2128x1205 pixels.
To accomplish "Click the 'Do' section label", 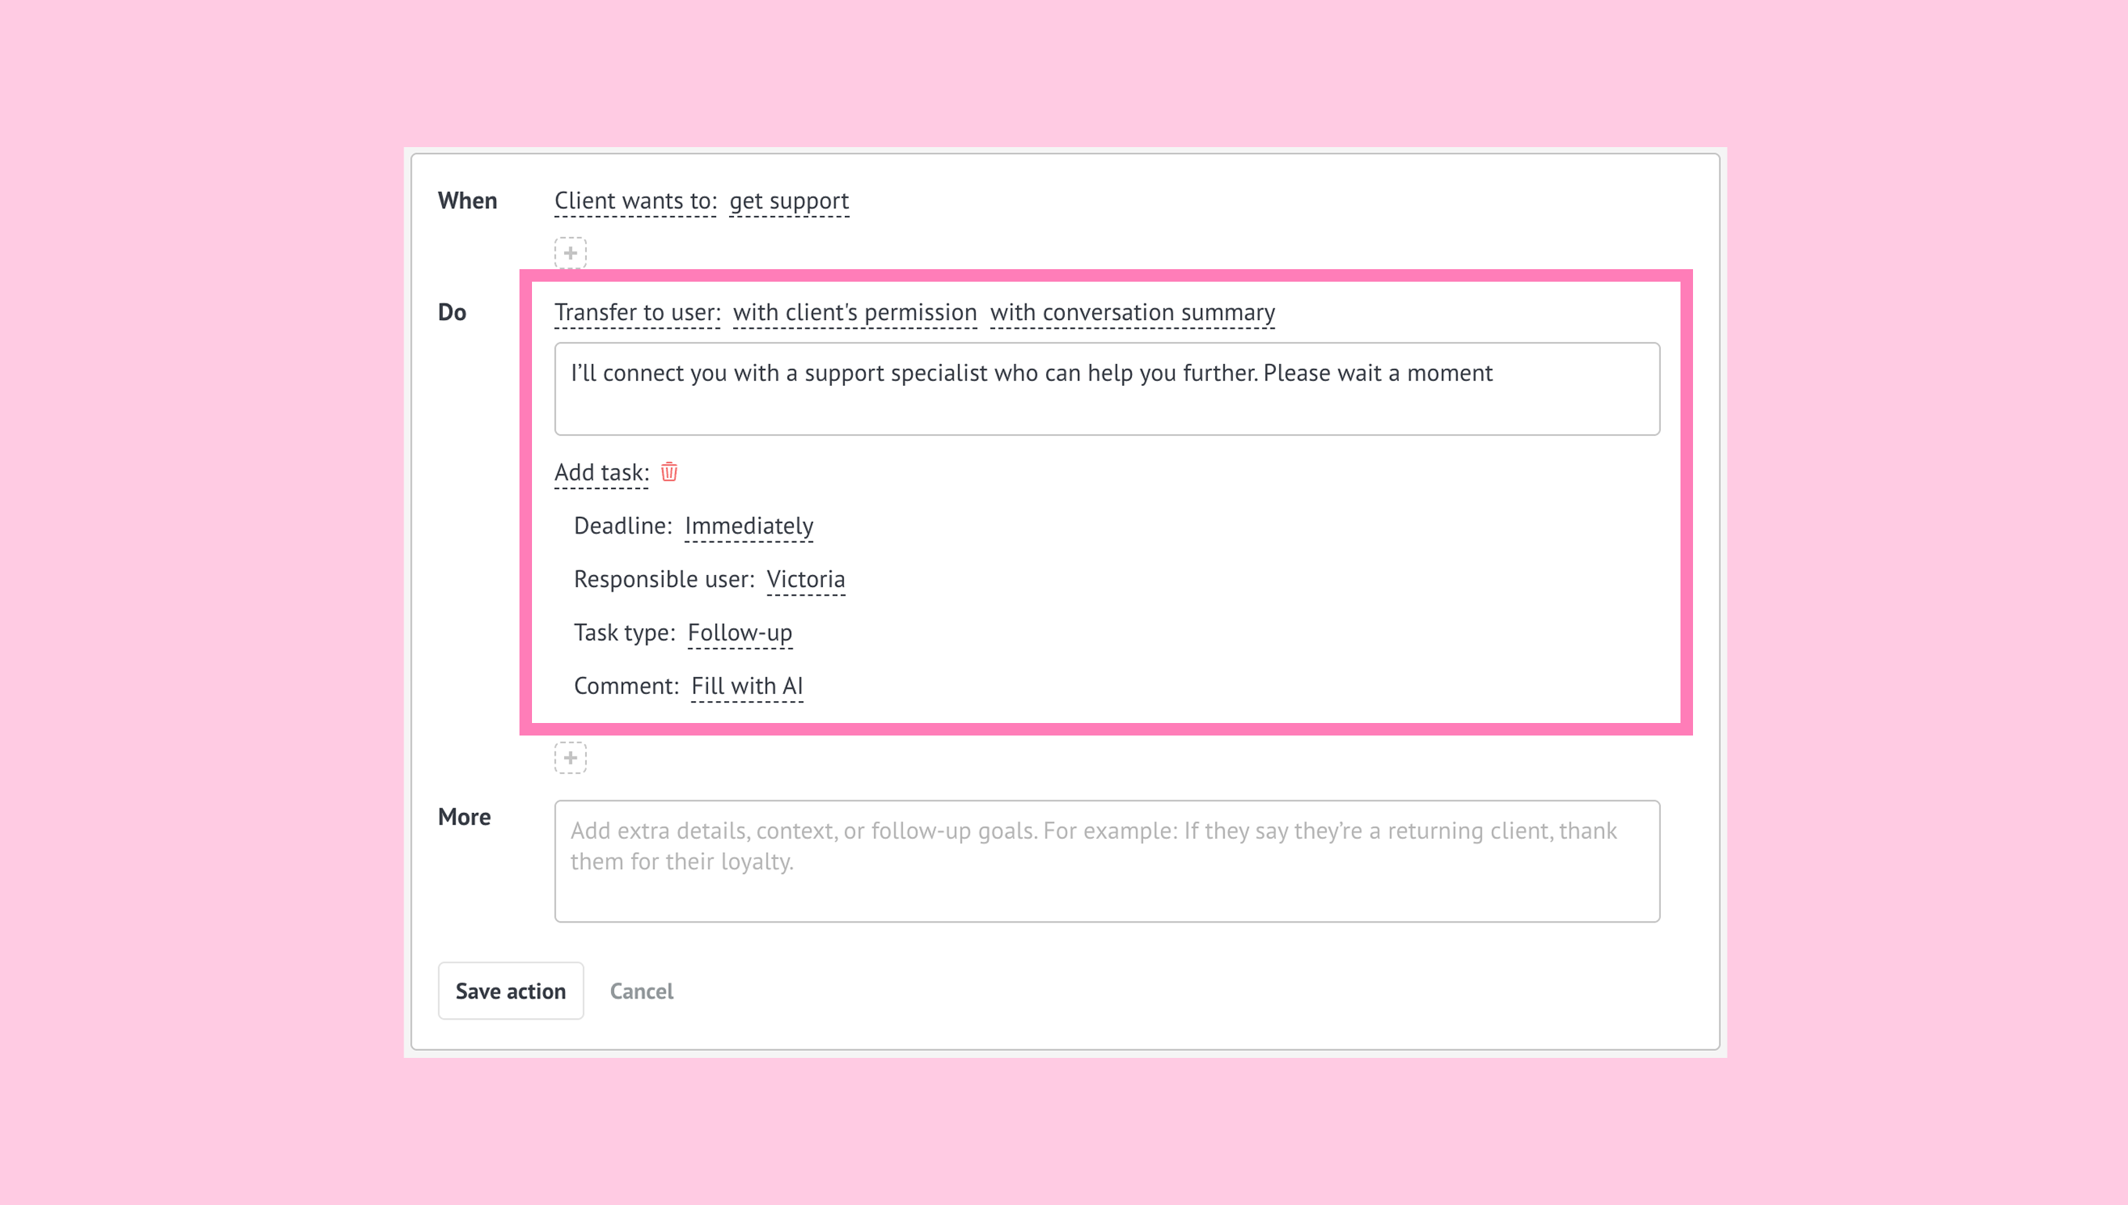I will [x=451, y=313].
